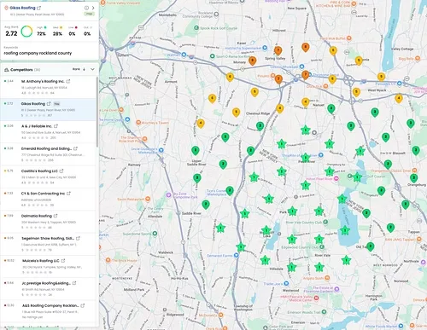Click Orangetown Classic Diner marker
Screen dimensions: 427x330
414,171
